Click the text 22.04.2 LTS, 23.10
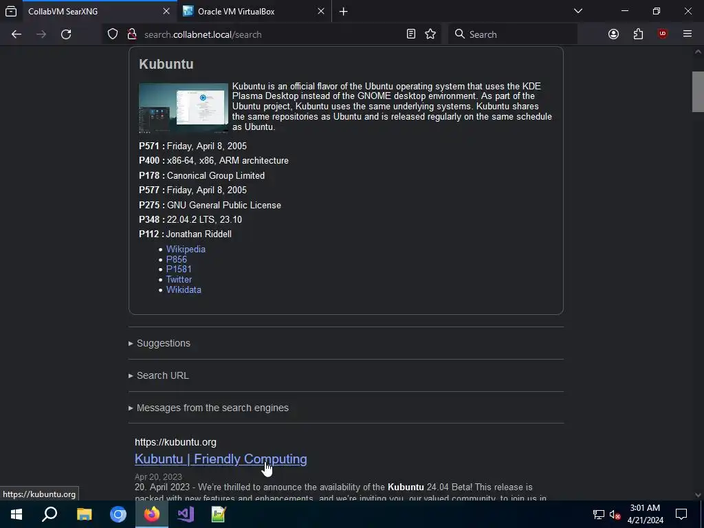This screenshot has width=704, height=528. pyautogui.click(x=204, y=219)
